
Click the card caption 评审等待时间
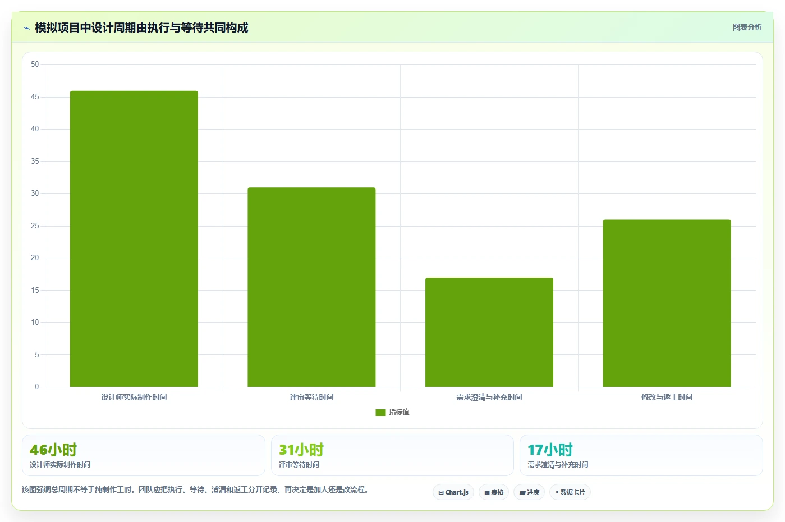pyautogui.click(x=299, y=465)
